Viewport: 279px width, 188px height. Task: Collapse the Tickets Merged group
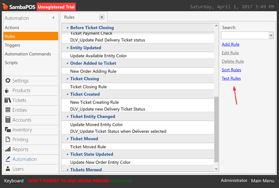pyautogui.click(x=68, y=169)
